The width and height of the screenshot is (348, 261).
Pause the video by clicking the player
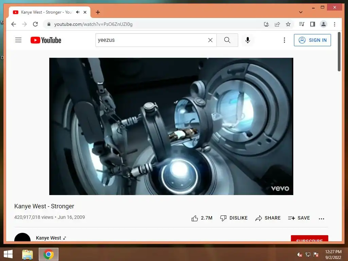pyautogui.click(x=171, y=126)
